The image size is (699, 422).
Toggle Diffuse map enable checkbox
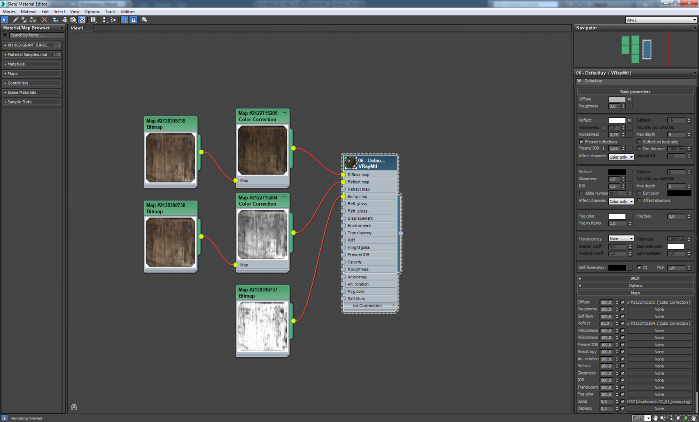(623, 302)
